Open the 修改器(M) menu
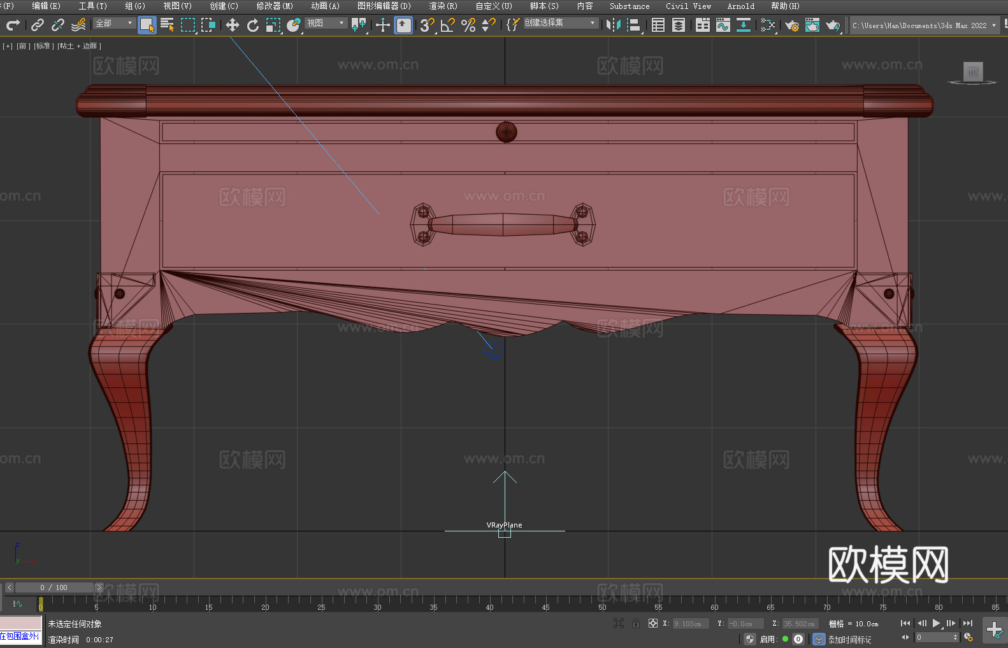1008x648 pixels. tap(275, 6)
